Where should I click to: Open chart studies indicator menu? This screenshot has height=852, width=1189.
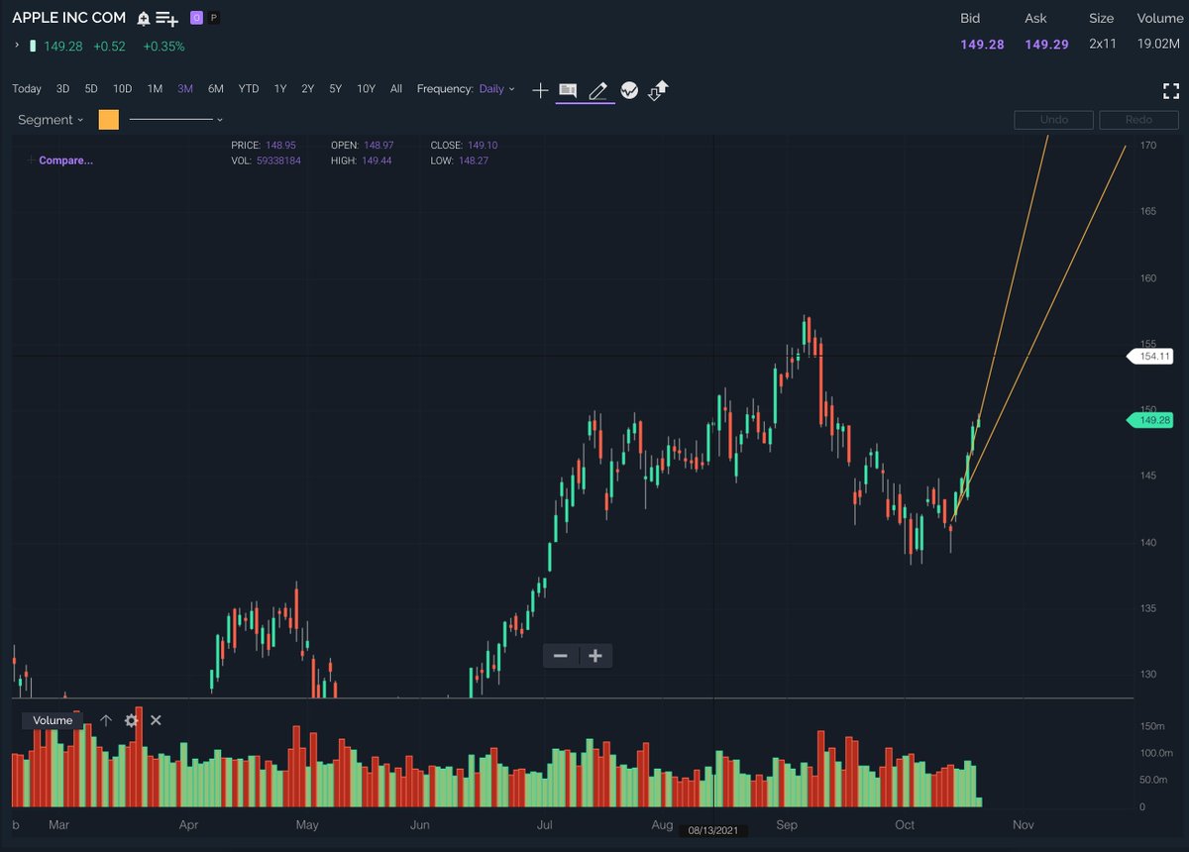click(629, 90)
